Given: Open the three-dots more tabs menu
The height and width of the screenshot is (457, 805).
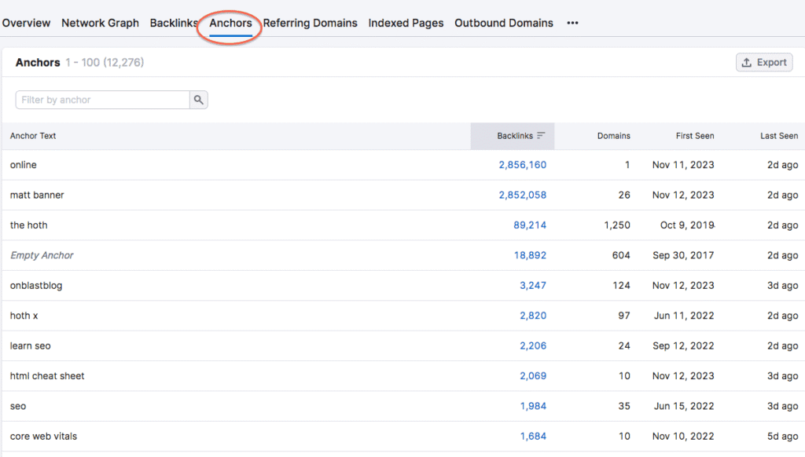Looking at the screenshot, I should pos(572,24).
